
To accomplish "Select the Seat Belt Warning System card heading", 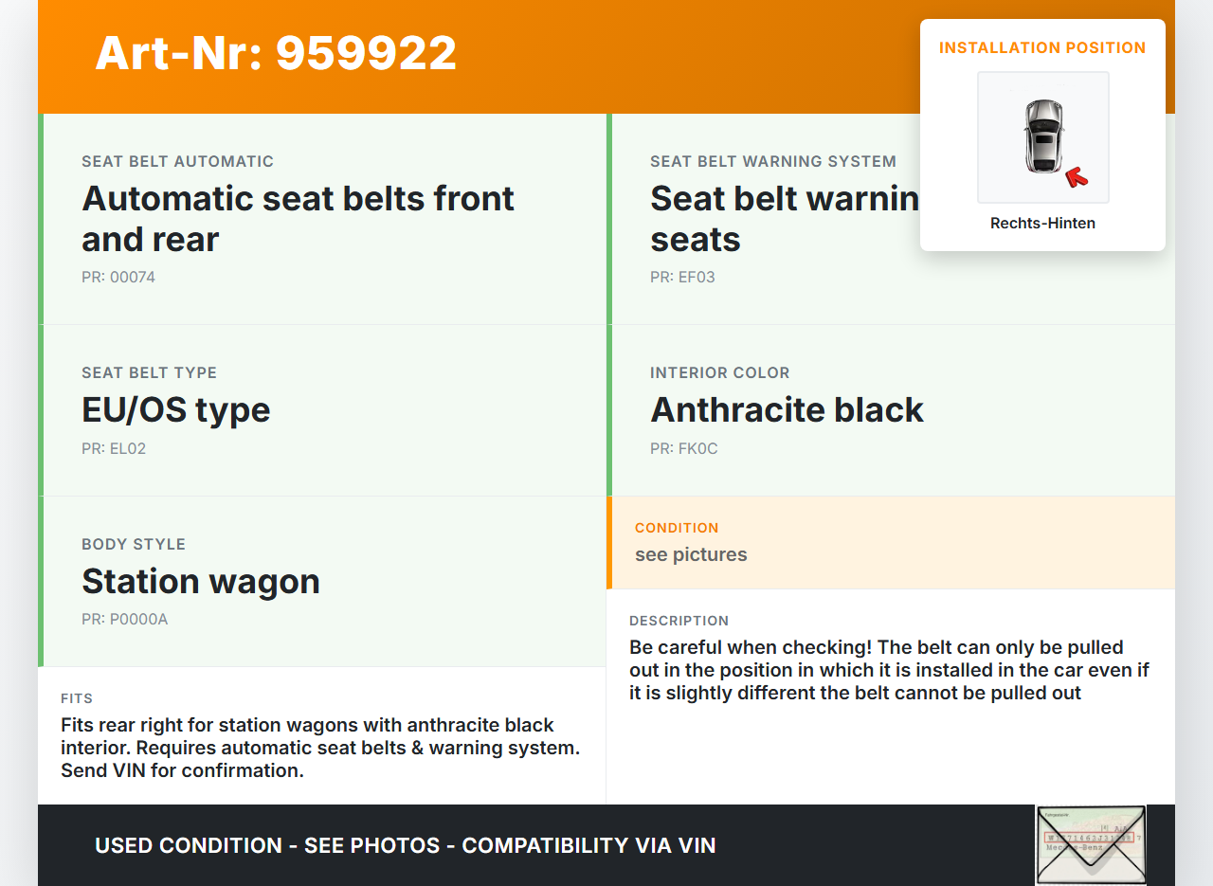I will [x=772, y=162].
